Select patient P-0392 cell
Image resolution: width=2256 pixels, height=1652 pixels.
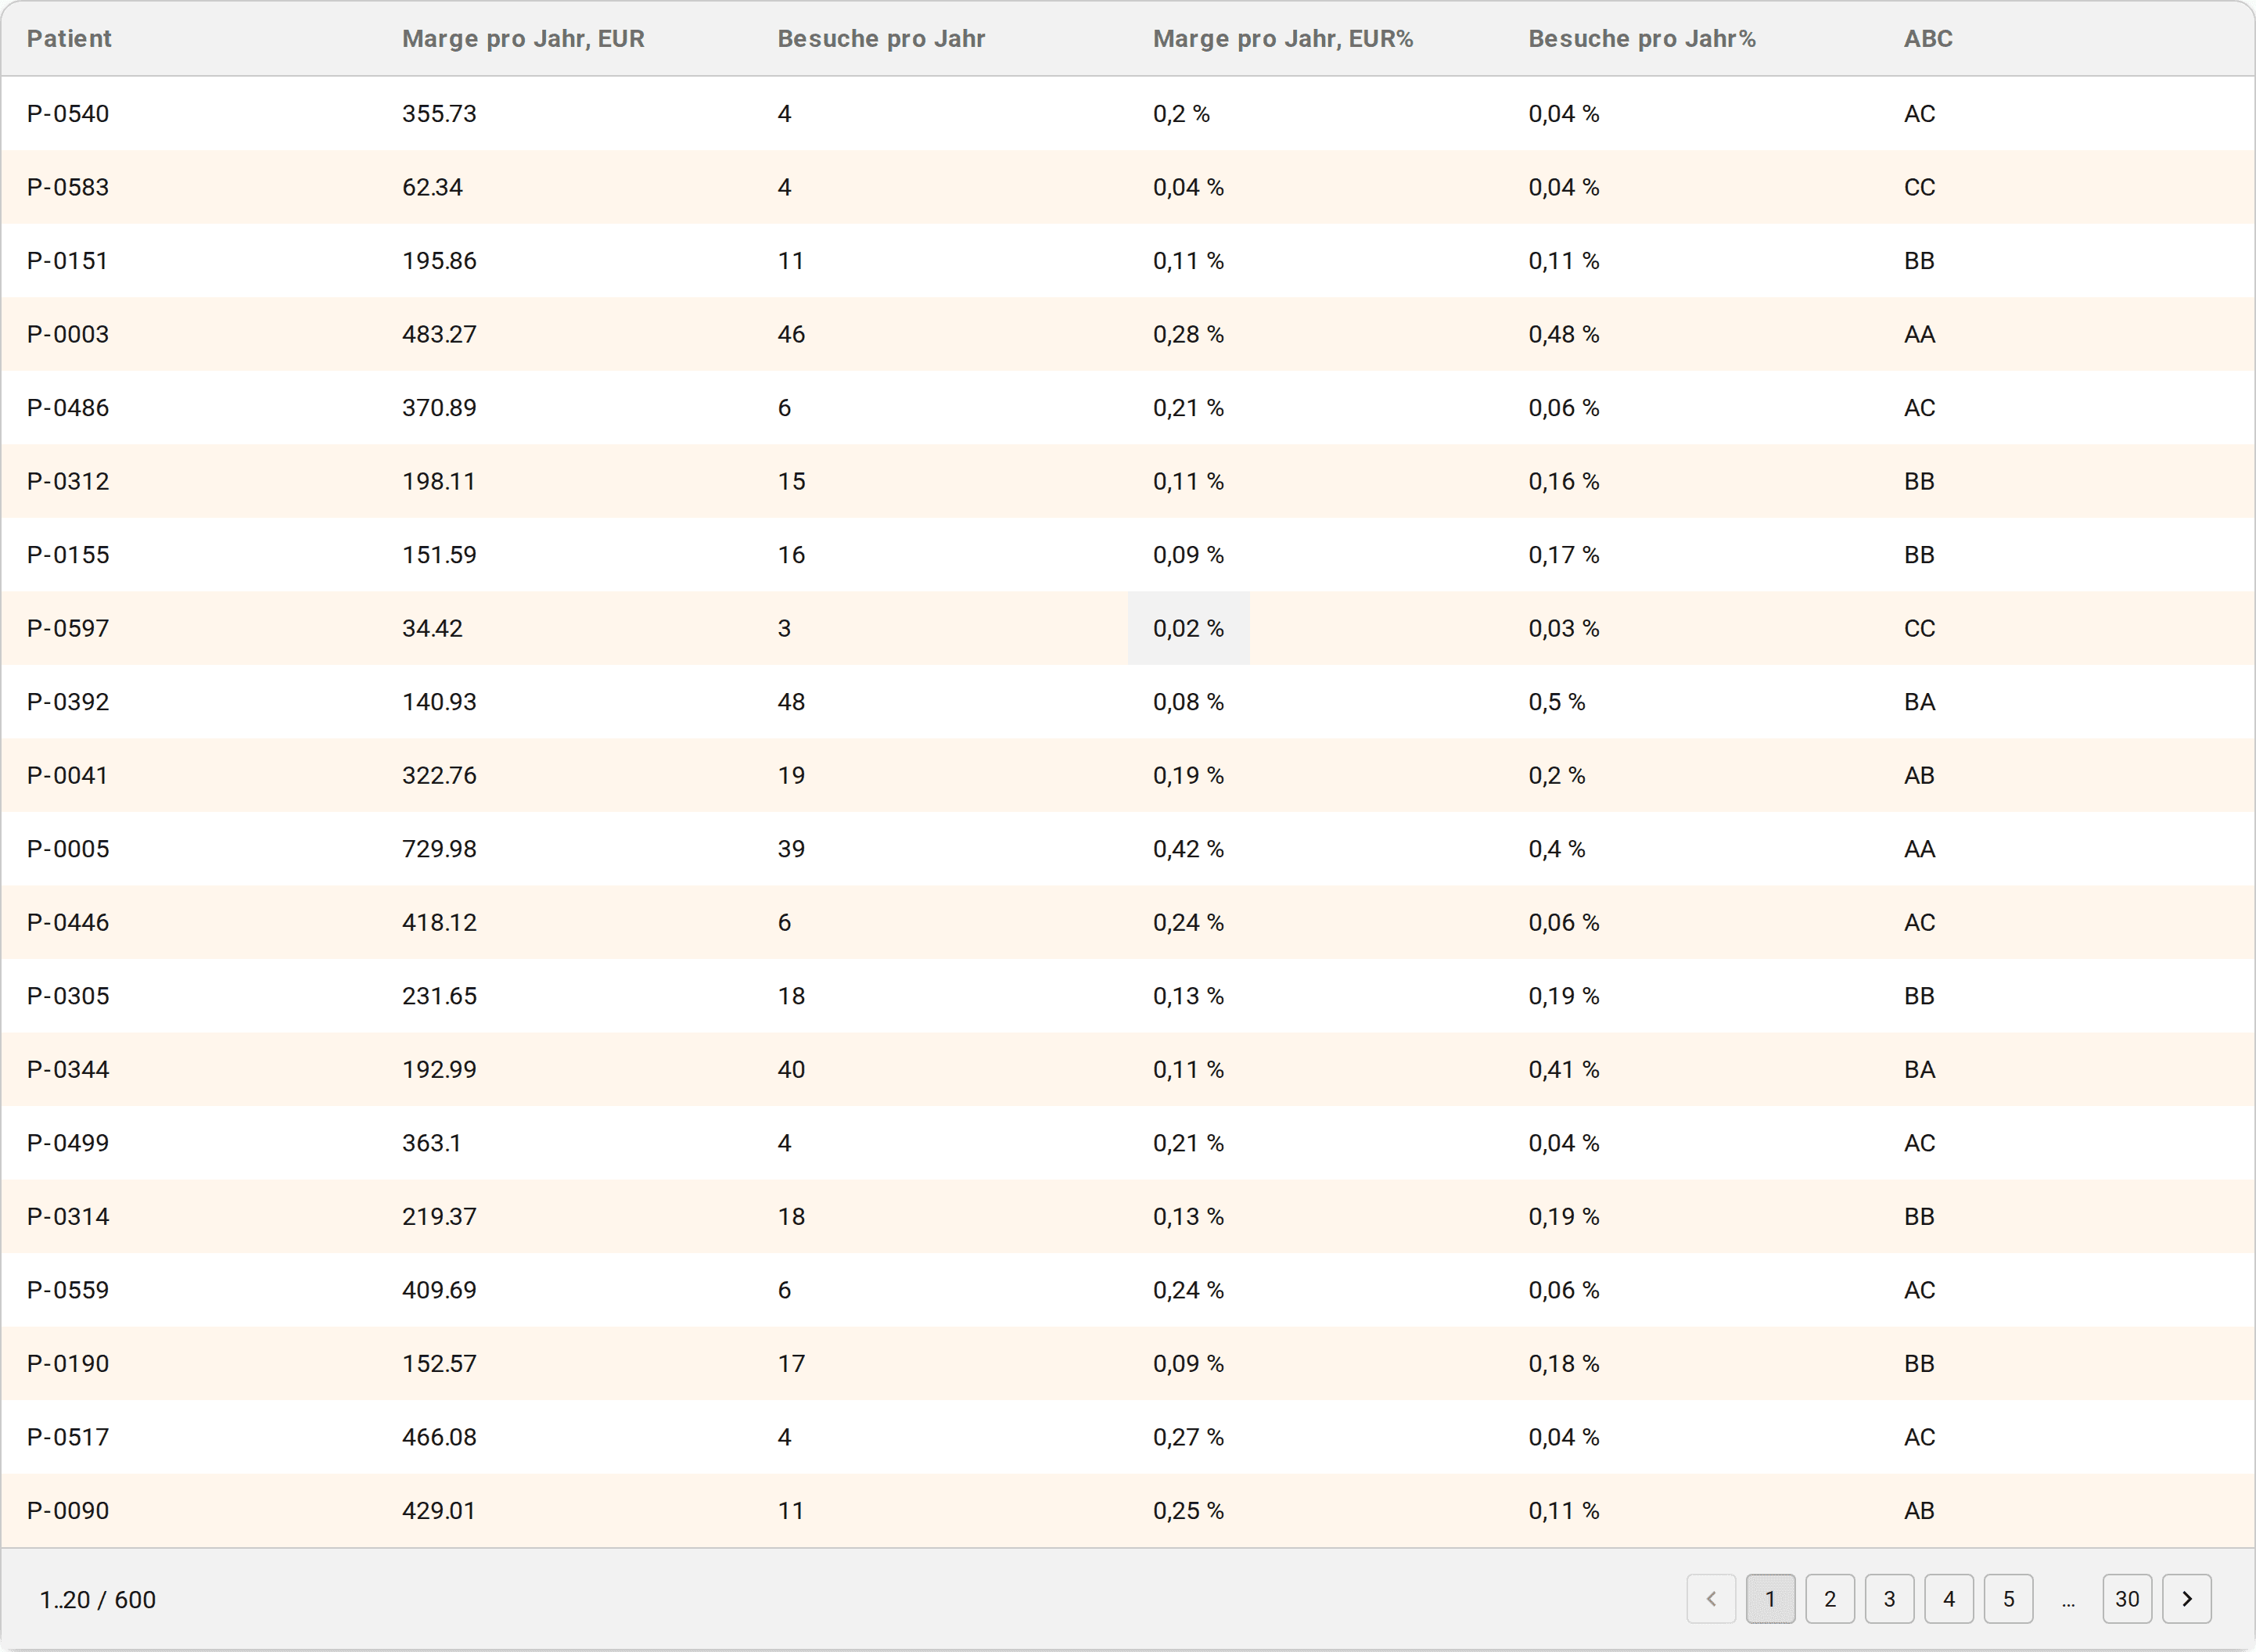pos(68,702)
